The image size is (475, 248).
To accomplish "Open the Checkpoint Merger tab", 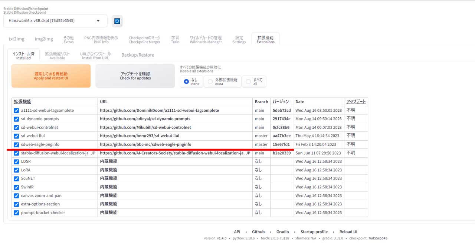I will 144,40.
